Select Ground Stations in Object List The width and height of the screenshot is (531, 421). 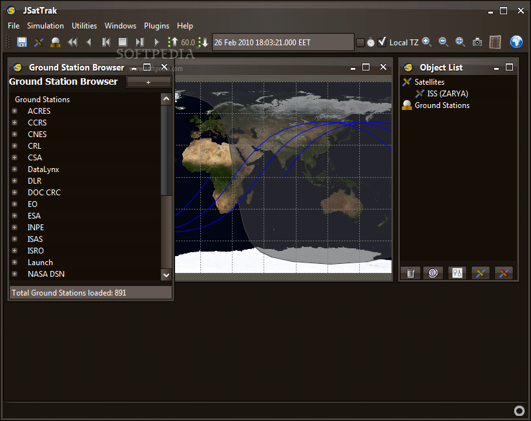click(x=442, y=105)
